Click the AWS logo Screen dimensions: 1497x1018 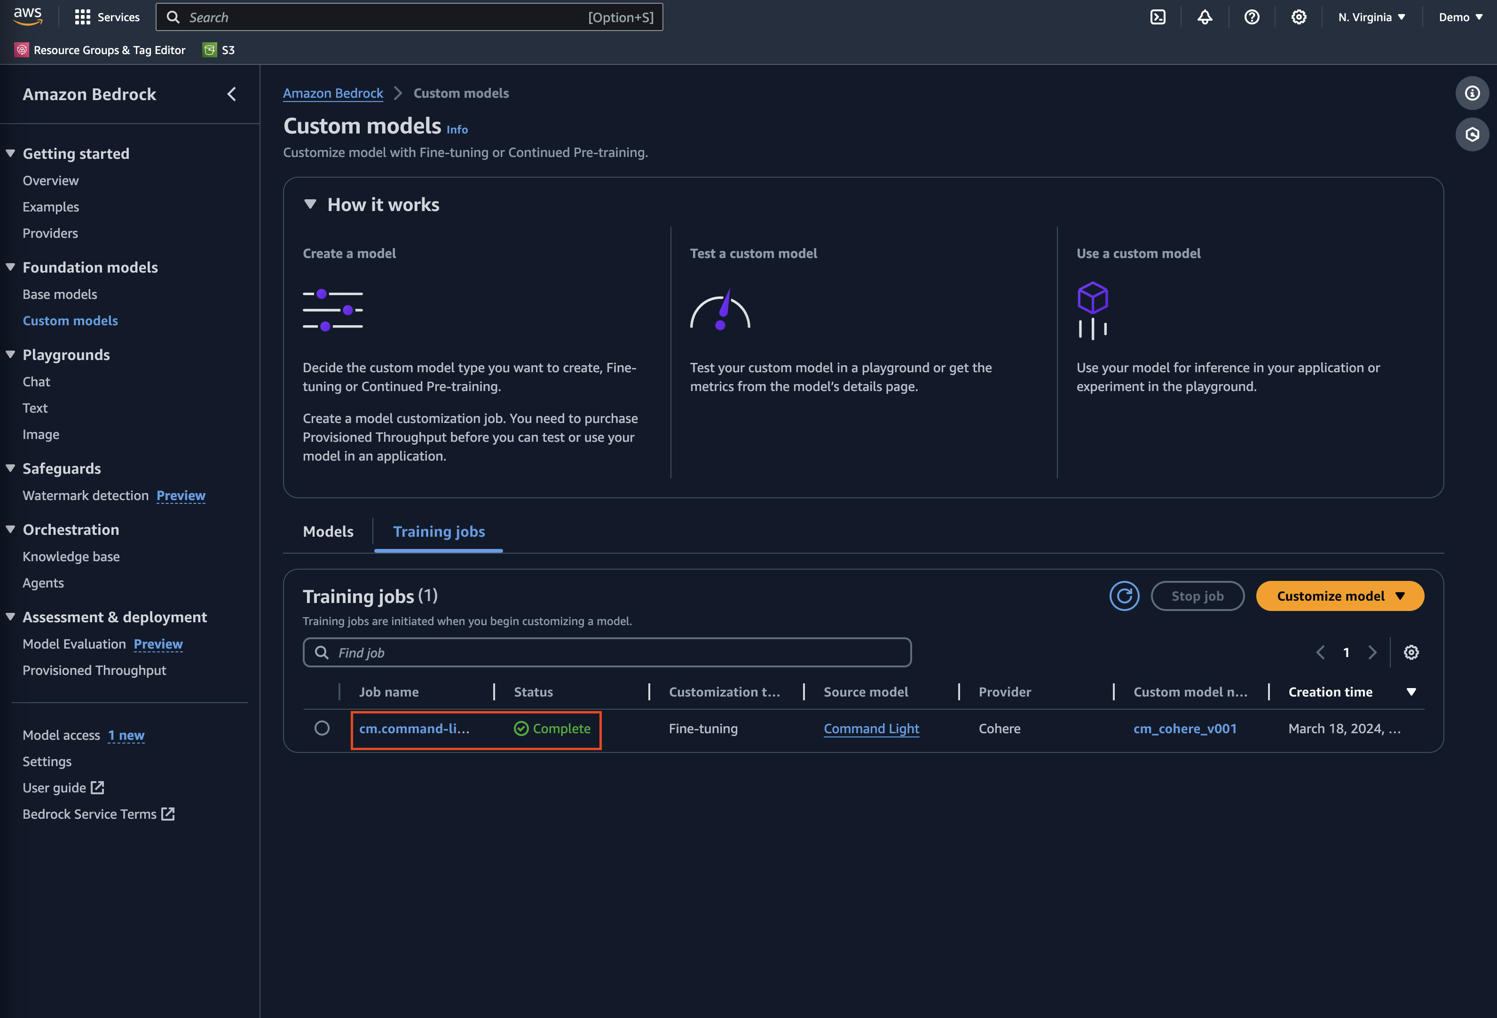pos(28,17)
